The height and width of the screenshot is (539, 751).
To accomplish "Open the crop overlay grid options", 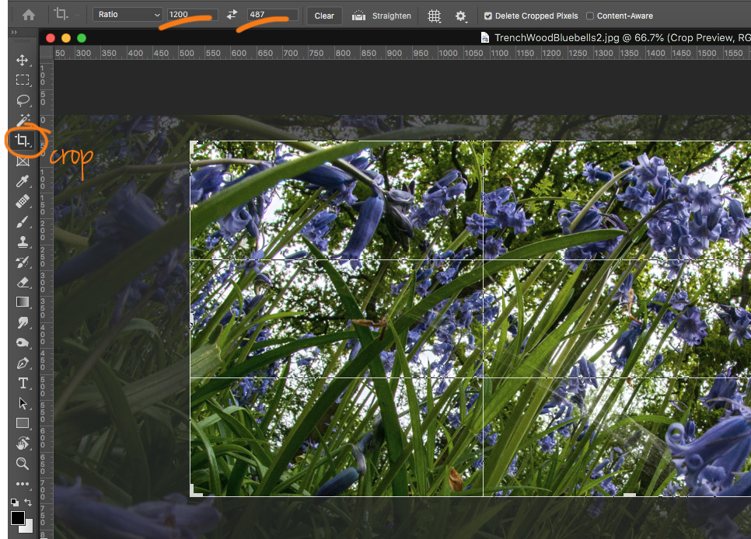I will pos(435,16).
